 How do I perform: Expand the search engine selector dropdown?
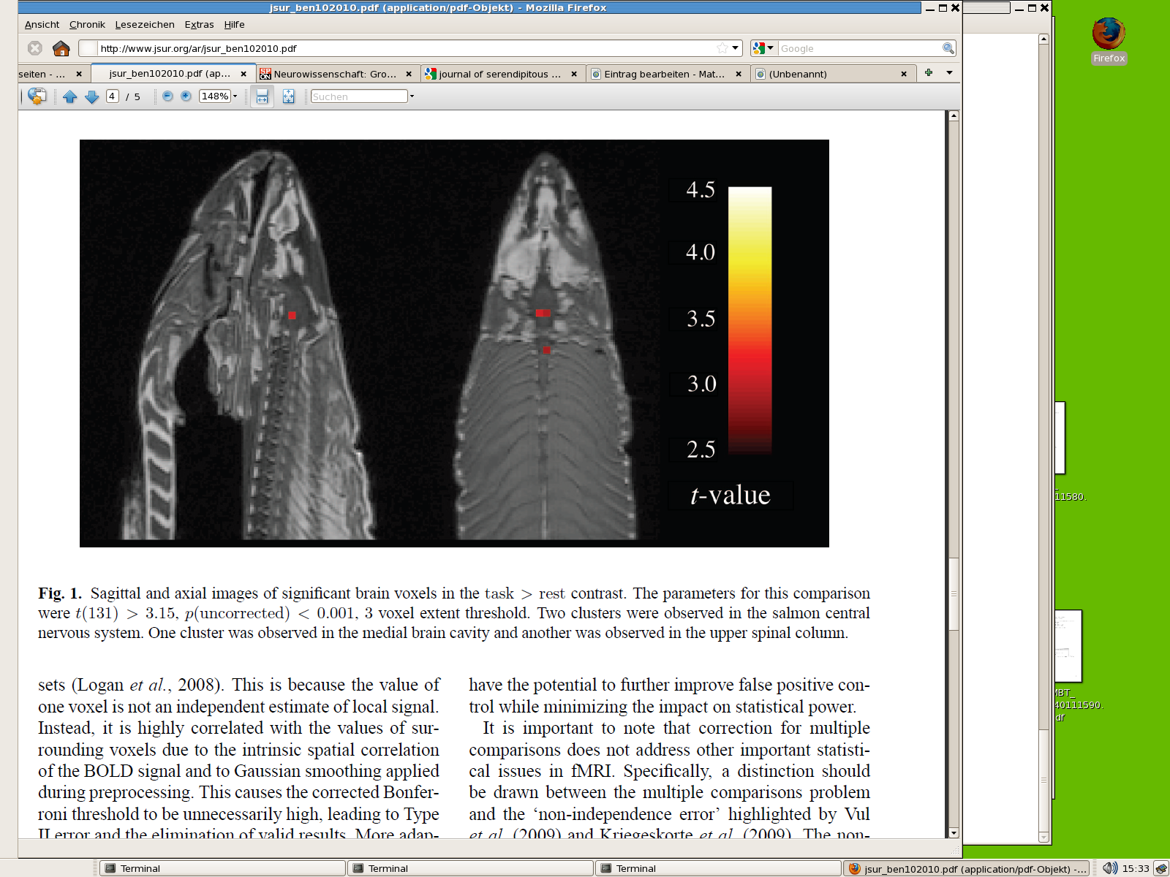point(763,48)
